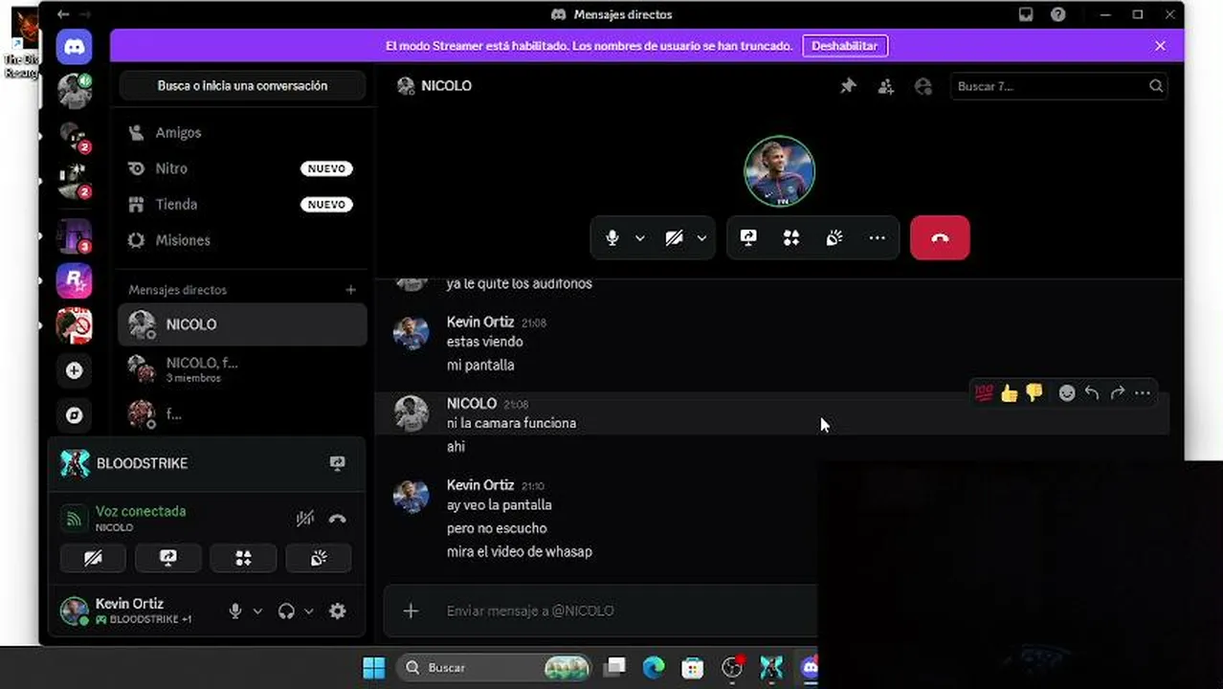The height and width of the screenshot is (689, 1223).
Task: Toggle screen share in voice panel
Action: click(x=168, y=558)
